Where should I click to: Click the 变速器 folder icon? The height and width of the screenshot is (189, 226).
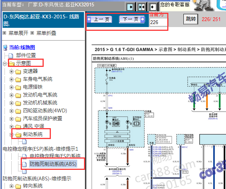coord(18,71)
